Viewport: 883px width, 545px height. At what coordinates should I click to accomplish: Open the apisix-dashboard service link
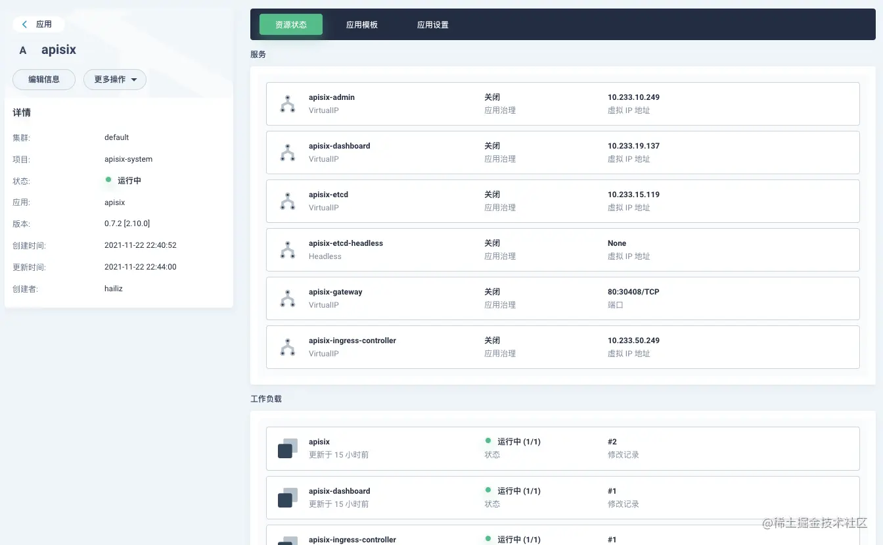[340, 146]
